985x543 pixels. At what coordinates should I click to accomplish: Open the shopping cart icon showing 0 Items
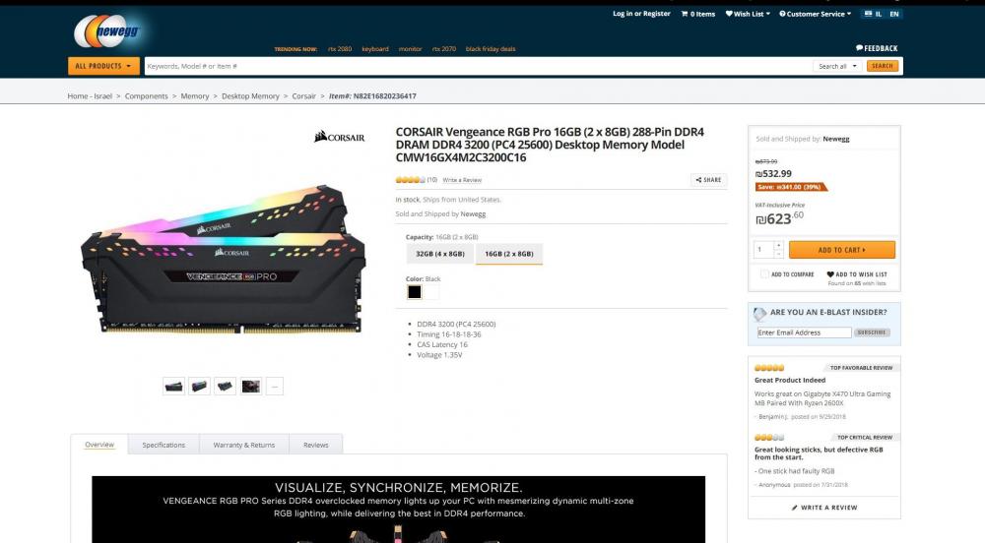pyautogui.click(x=698, y=14)
